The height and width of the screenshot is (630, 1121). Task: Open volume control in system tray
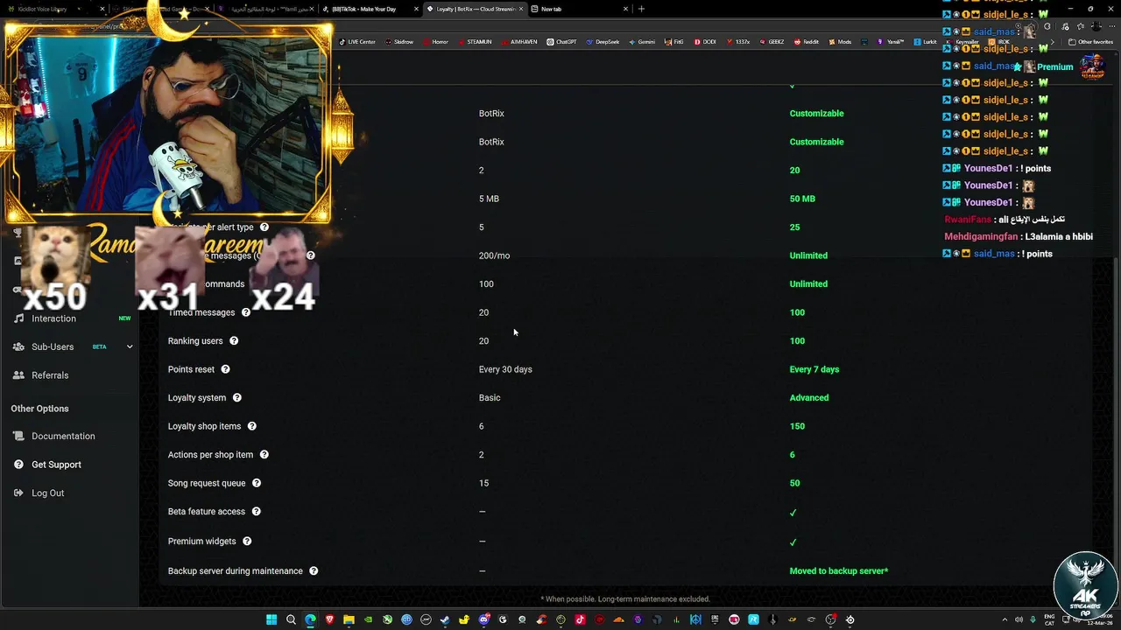click(1019, 619)
